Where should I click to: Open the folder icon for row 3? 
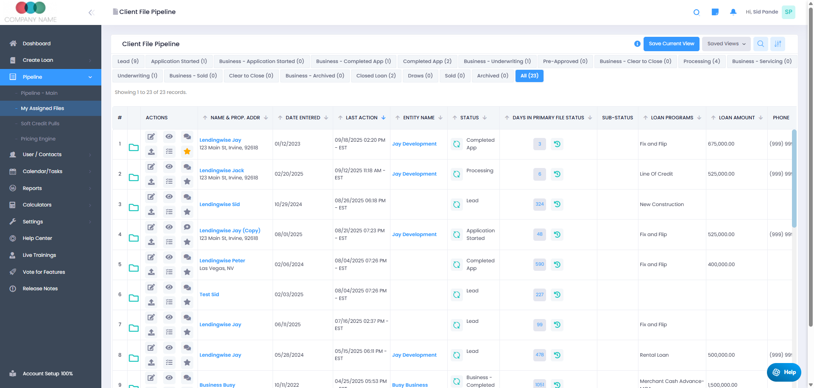tap(134, 207)
